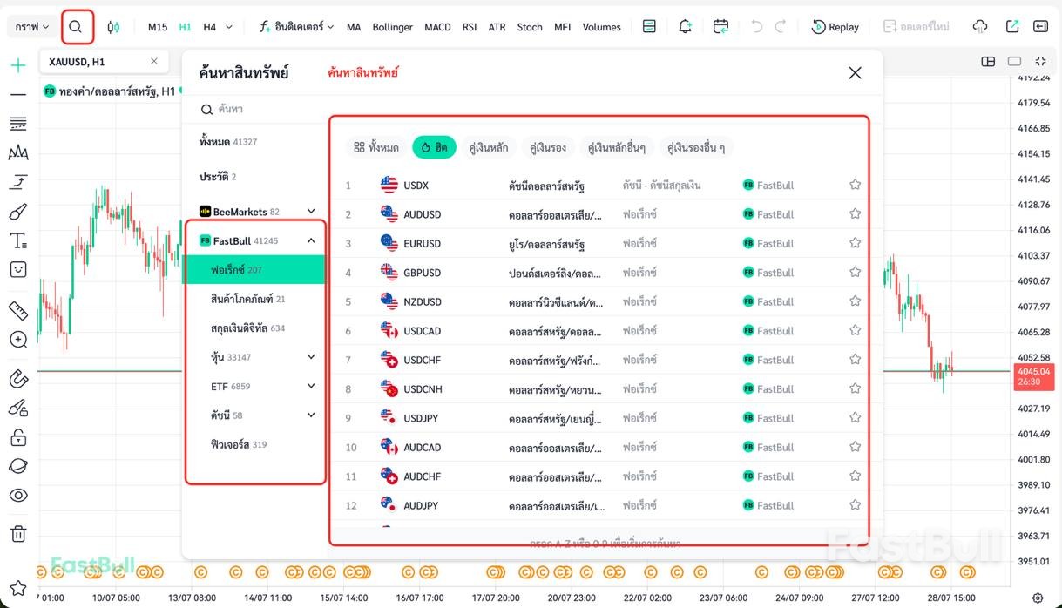Image resolution: width=1062 pixels, height=608 pixels.
Task: Add the Bollinger indicator
Action: 393,27
